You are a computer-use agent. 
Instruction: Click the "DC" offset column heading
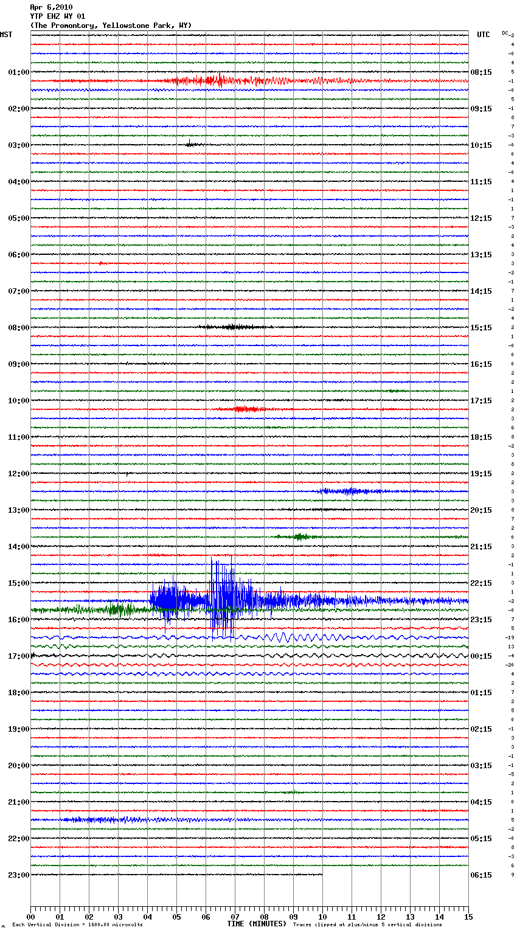tap(505, 33)
